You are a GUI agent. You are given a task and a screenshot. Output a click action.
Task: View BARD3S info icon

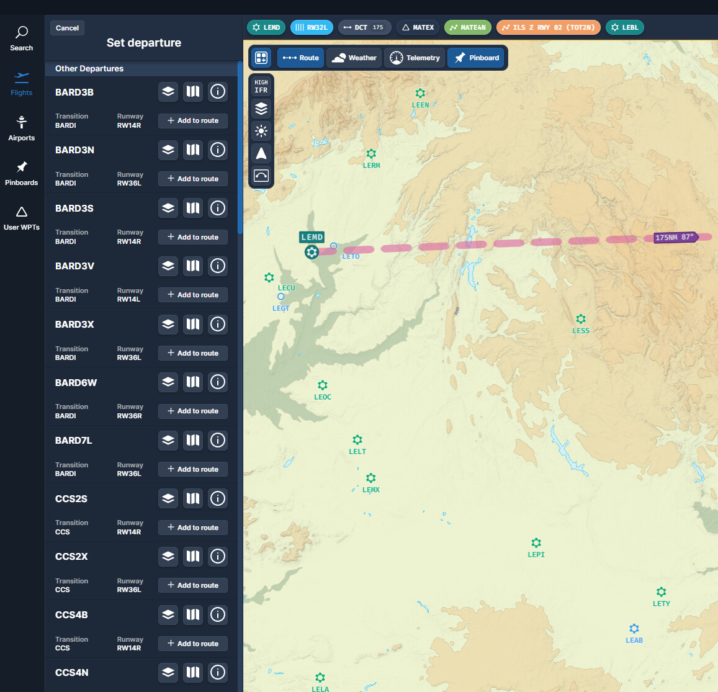coord(217,208)
